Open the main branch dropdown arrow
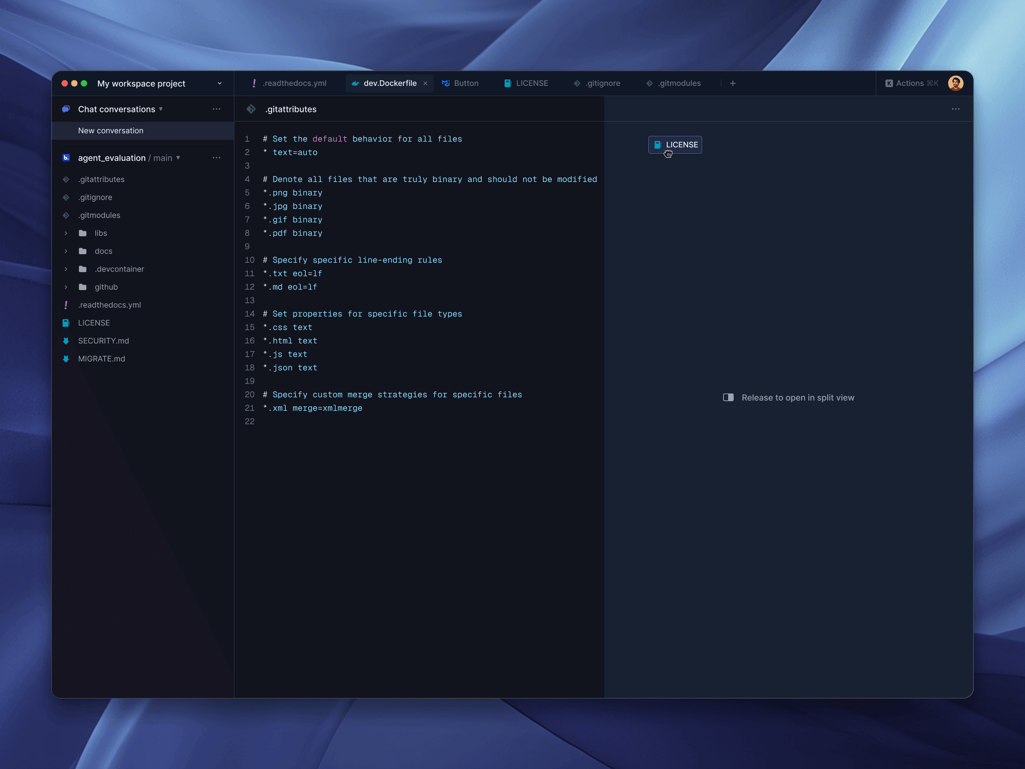Viewport: 1025px width, 769px height. [x=178, y=158]
